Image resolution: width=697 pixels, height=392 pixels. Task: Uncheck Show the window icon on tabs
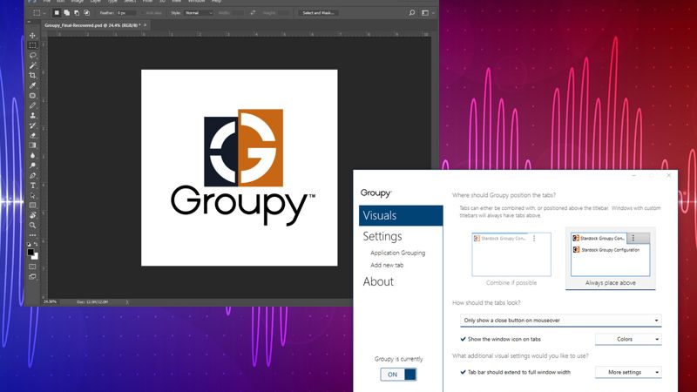pyautogui.click(x=464, y=339)
